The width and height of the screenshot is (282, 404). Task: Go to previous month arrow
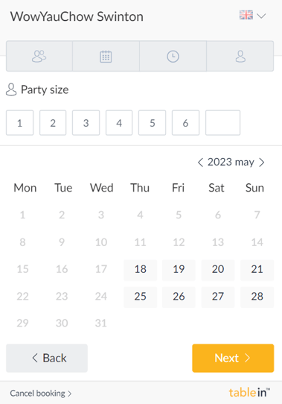[200, 162]
